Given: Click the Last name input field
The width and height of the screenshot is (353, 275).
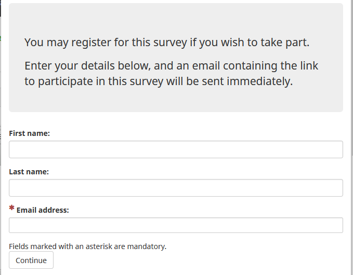Looking at the screenshot, I should coord(176,188).
